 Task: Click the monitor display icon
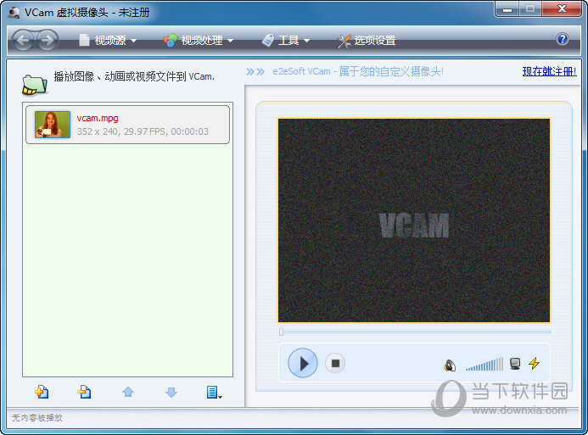click(x=515, y=364)
